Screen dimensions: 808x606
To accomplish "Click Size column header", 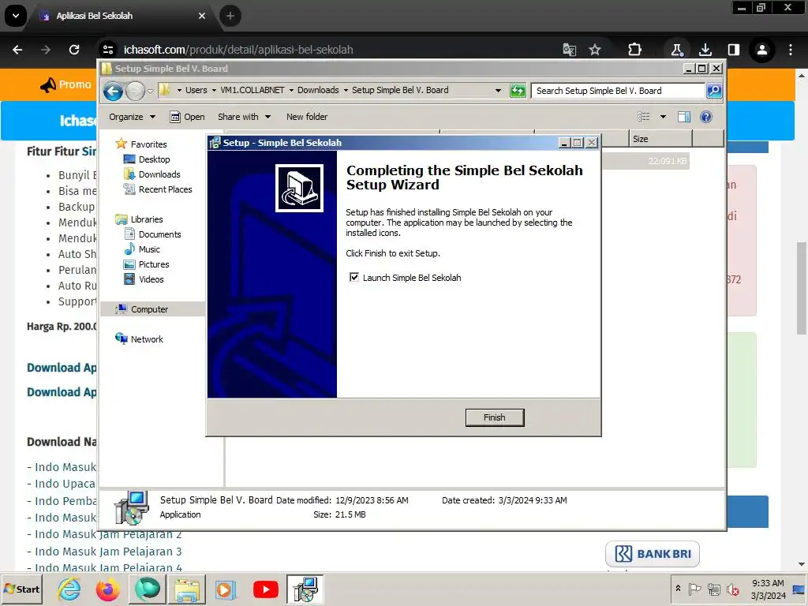I will pos(660,139).
